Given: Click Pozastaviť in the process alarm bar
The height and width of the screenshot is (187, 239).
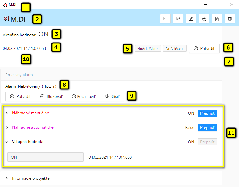Looking at the screenshot, I should 84,96.
